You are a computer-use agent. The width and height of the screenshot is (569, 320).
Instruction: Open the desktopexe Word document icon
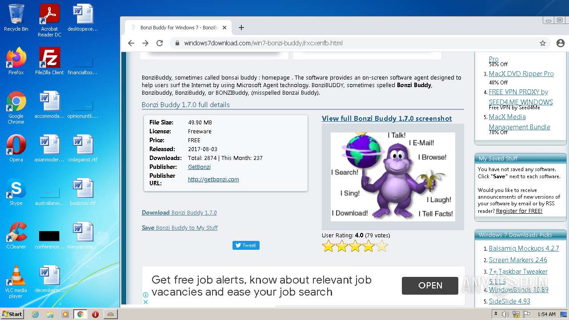point(83,18)
